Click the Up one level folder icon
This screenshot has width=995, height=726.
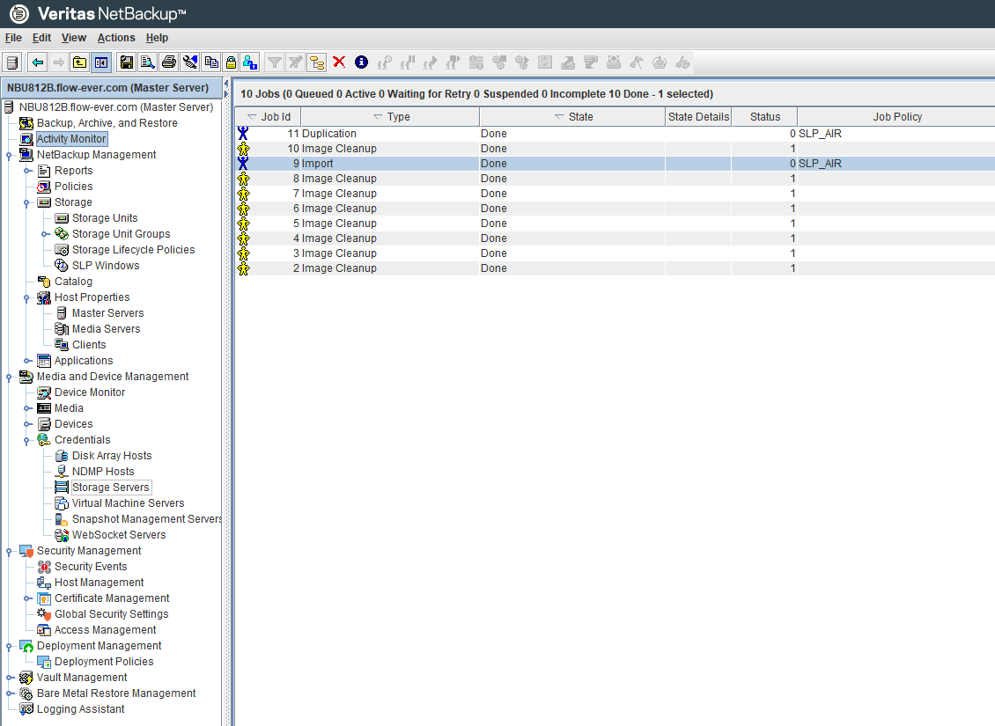click(79, 62)
